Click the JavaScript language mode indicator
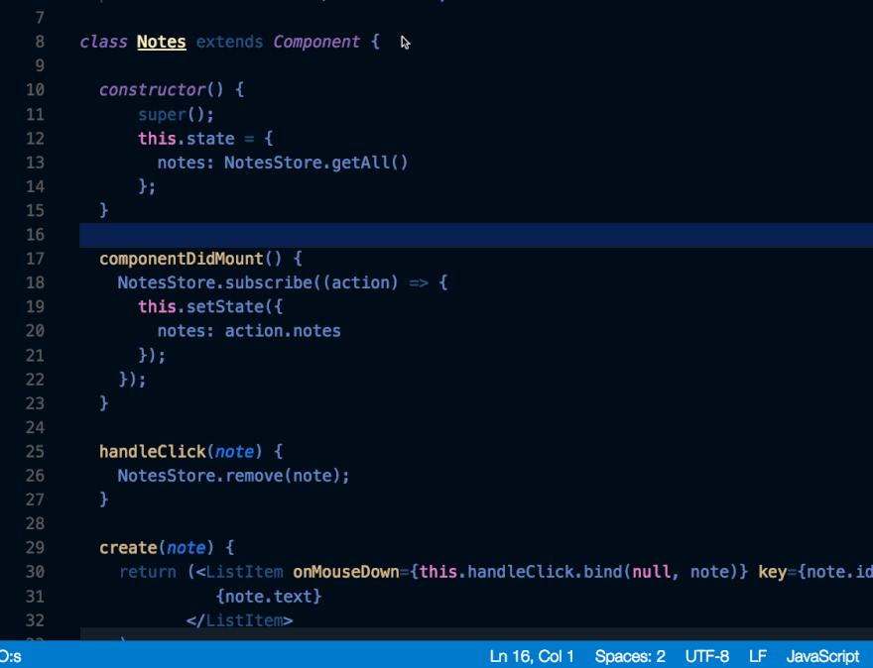The width and height of the screenshot is (873, 668). tap(823, 655)
